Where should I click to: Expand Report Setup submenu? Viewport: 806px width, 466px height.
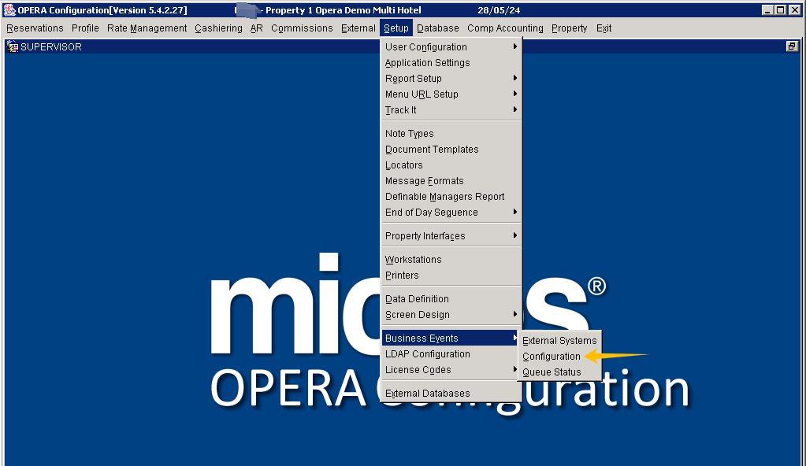point(451,79)
